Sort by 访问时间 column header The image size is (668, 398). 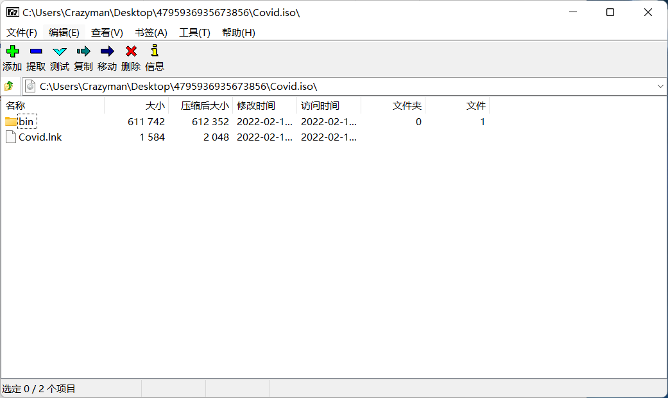coord(329,106)
